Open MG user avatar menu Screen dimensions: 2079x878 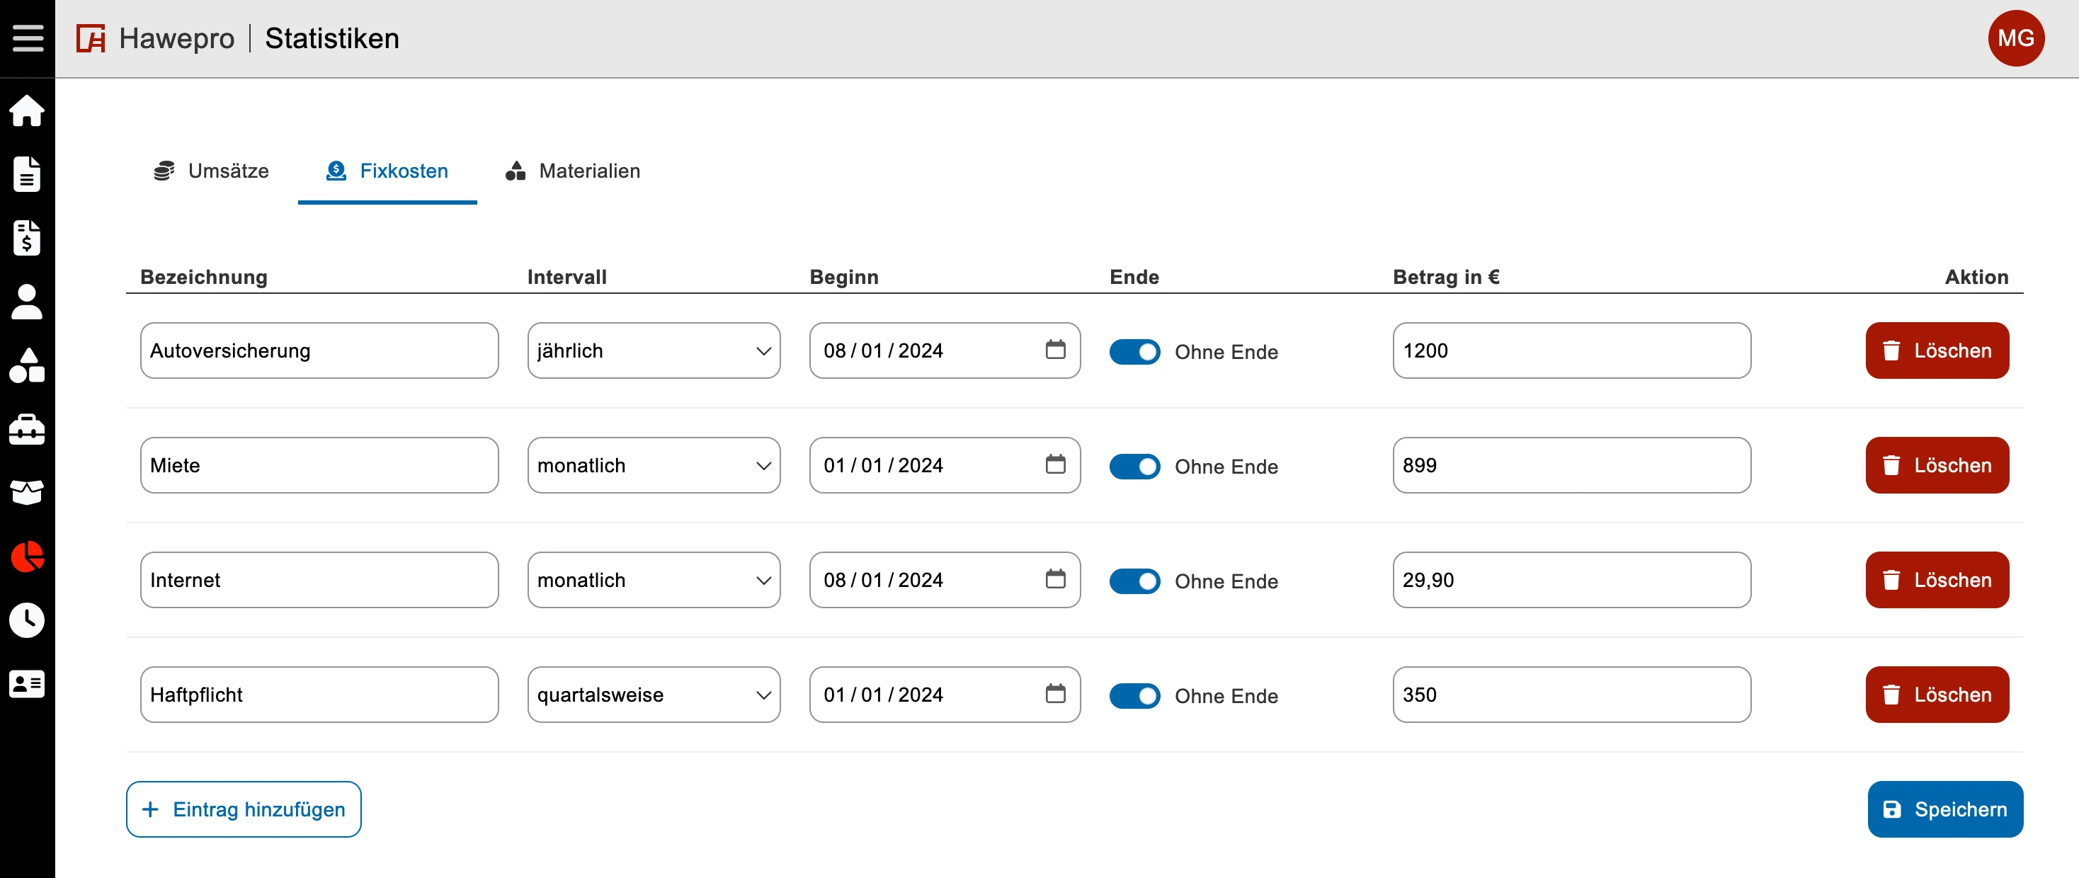(2015, 38)
